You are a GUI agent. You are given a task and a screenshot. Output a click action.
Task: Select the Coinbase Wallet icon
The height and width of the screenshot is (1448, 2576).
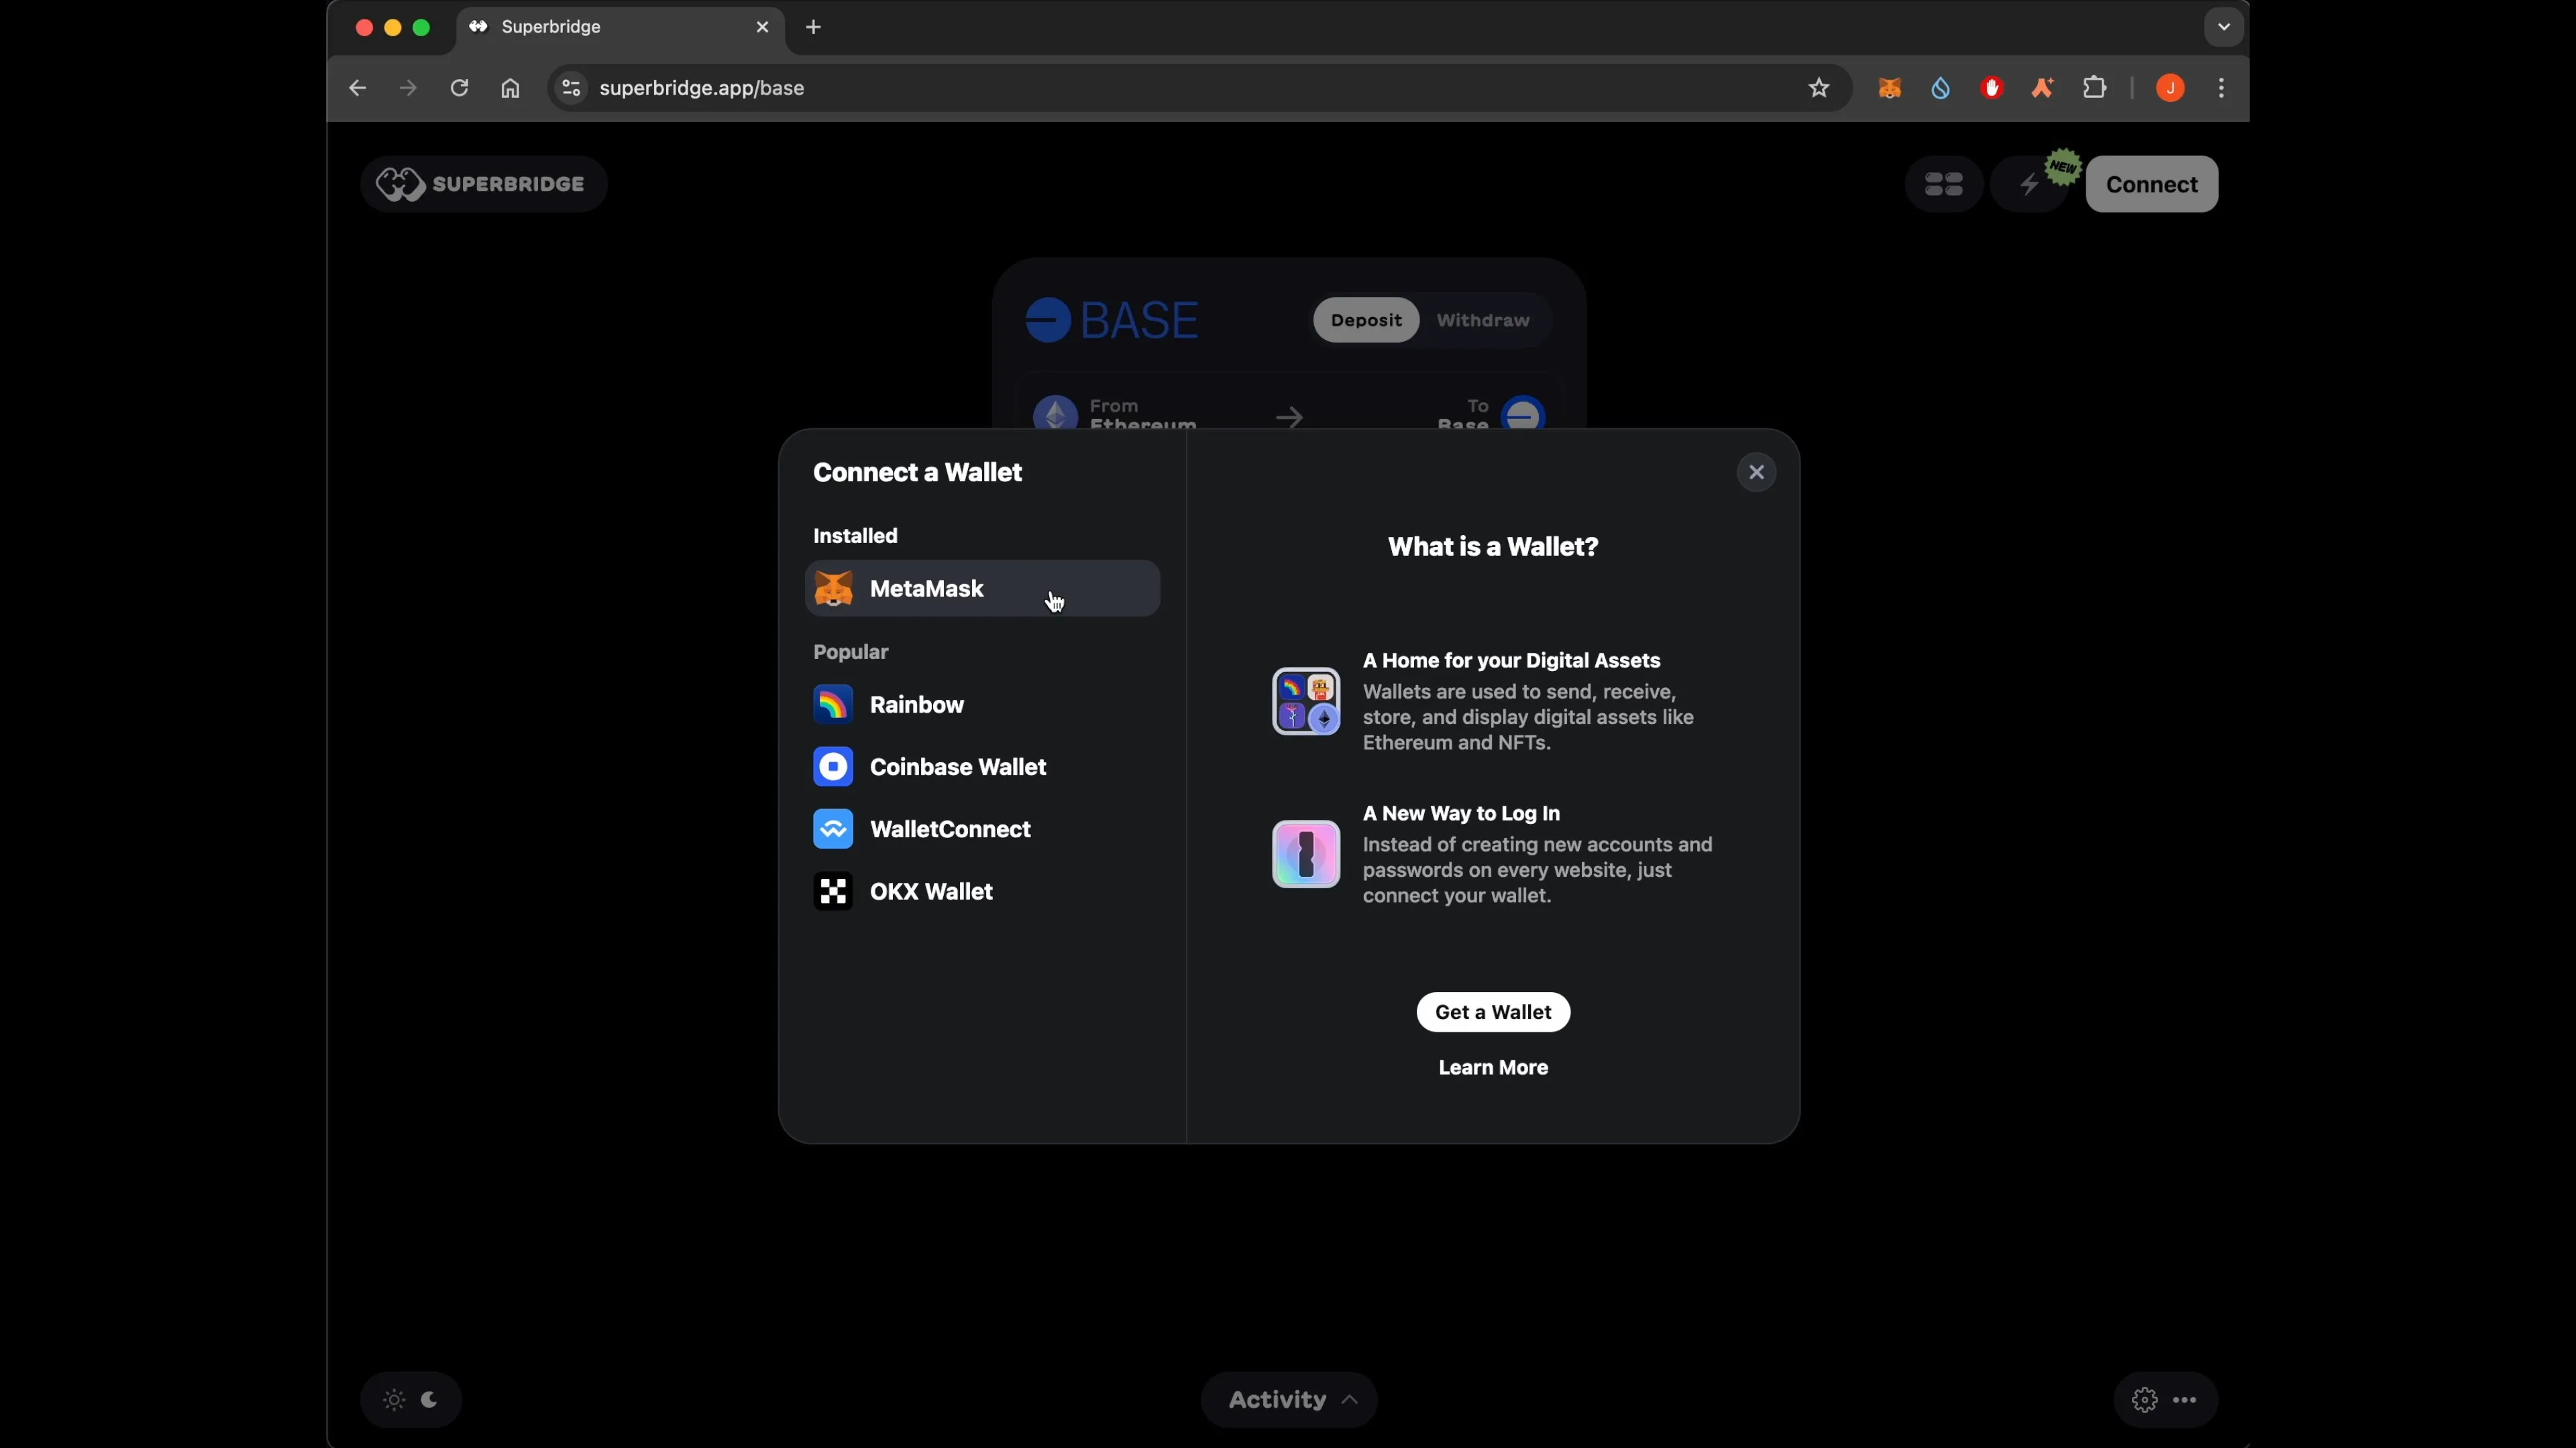click(834, 766)
